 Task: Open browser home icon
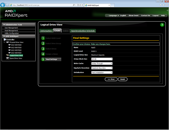pos(160,5)
